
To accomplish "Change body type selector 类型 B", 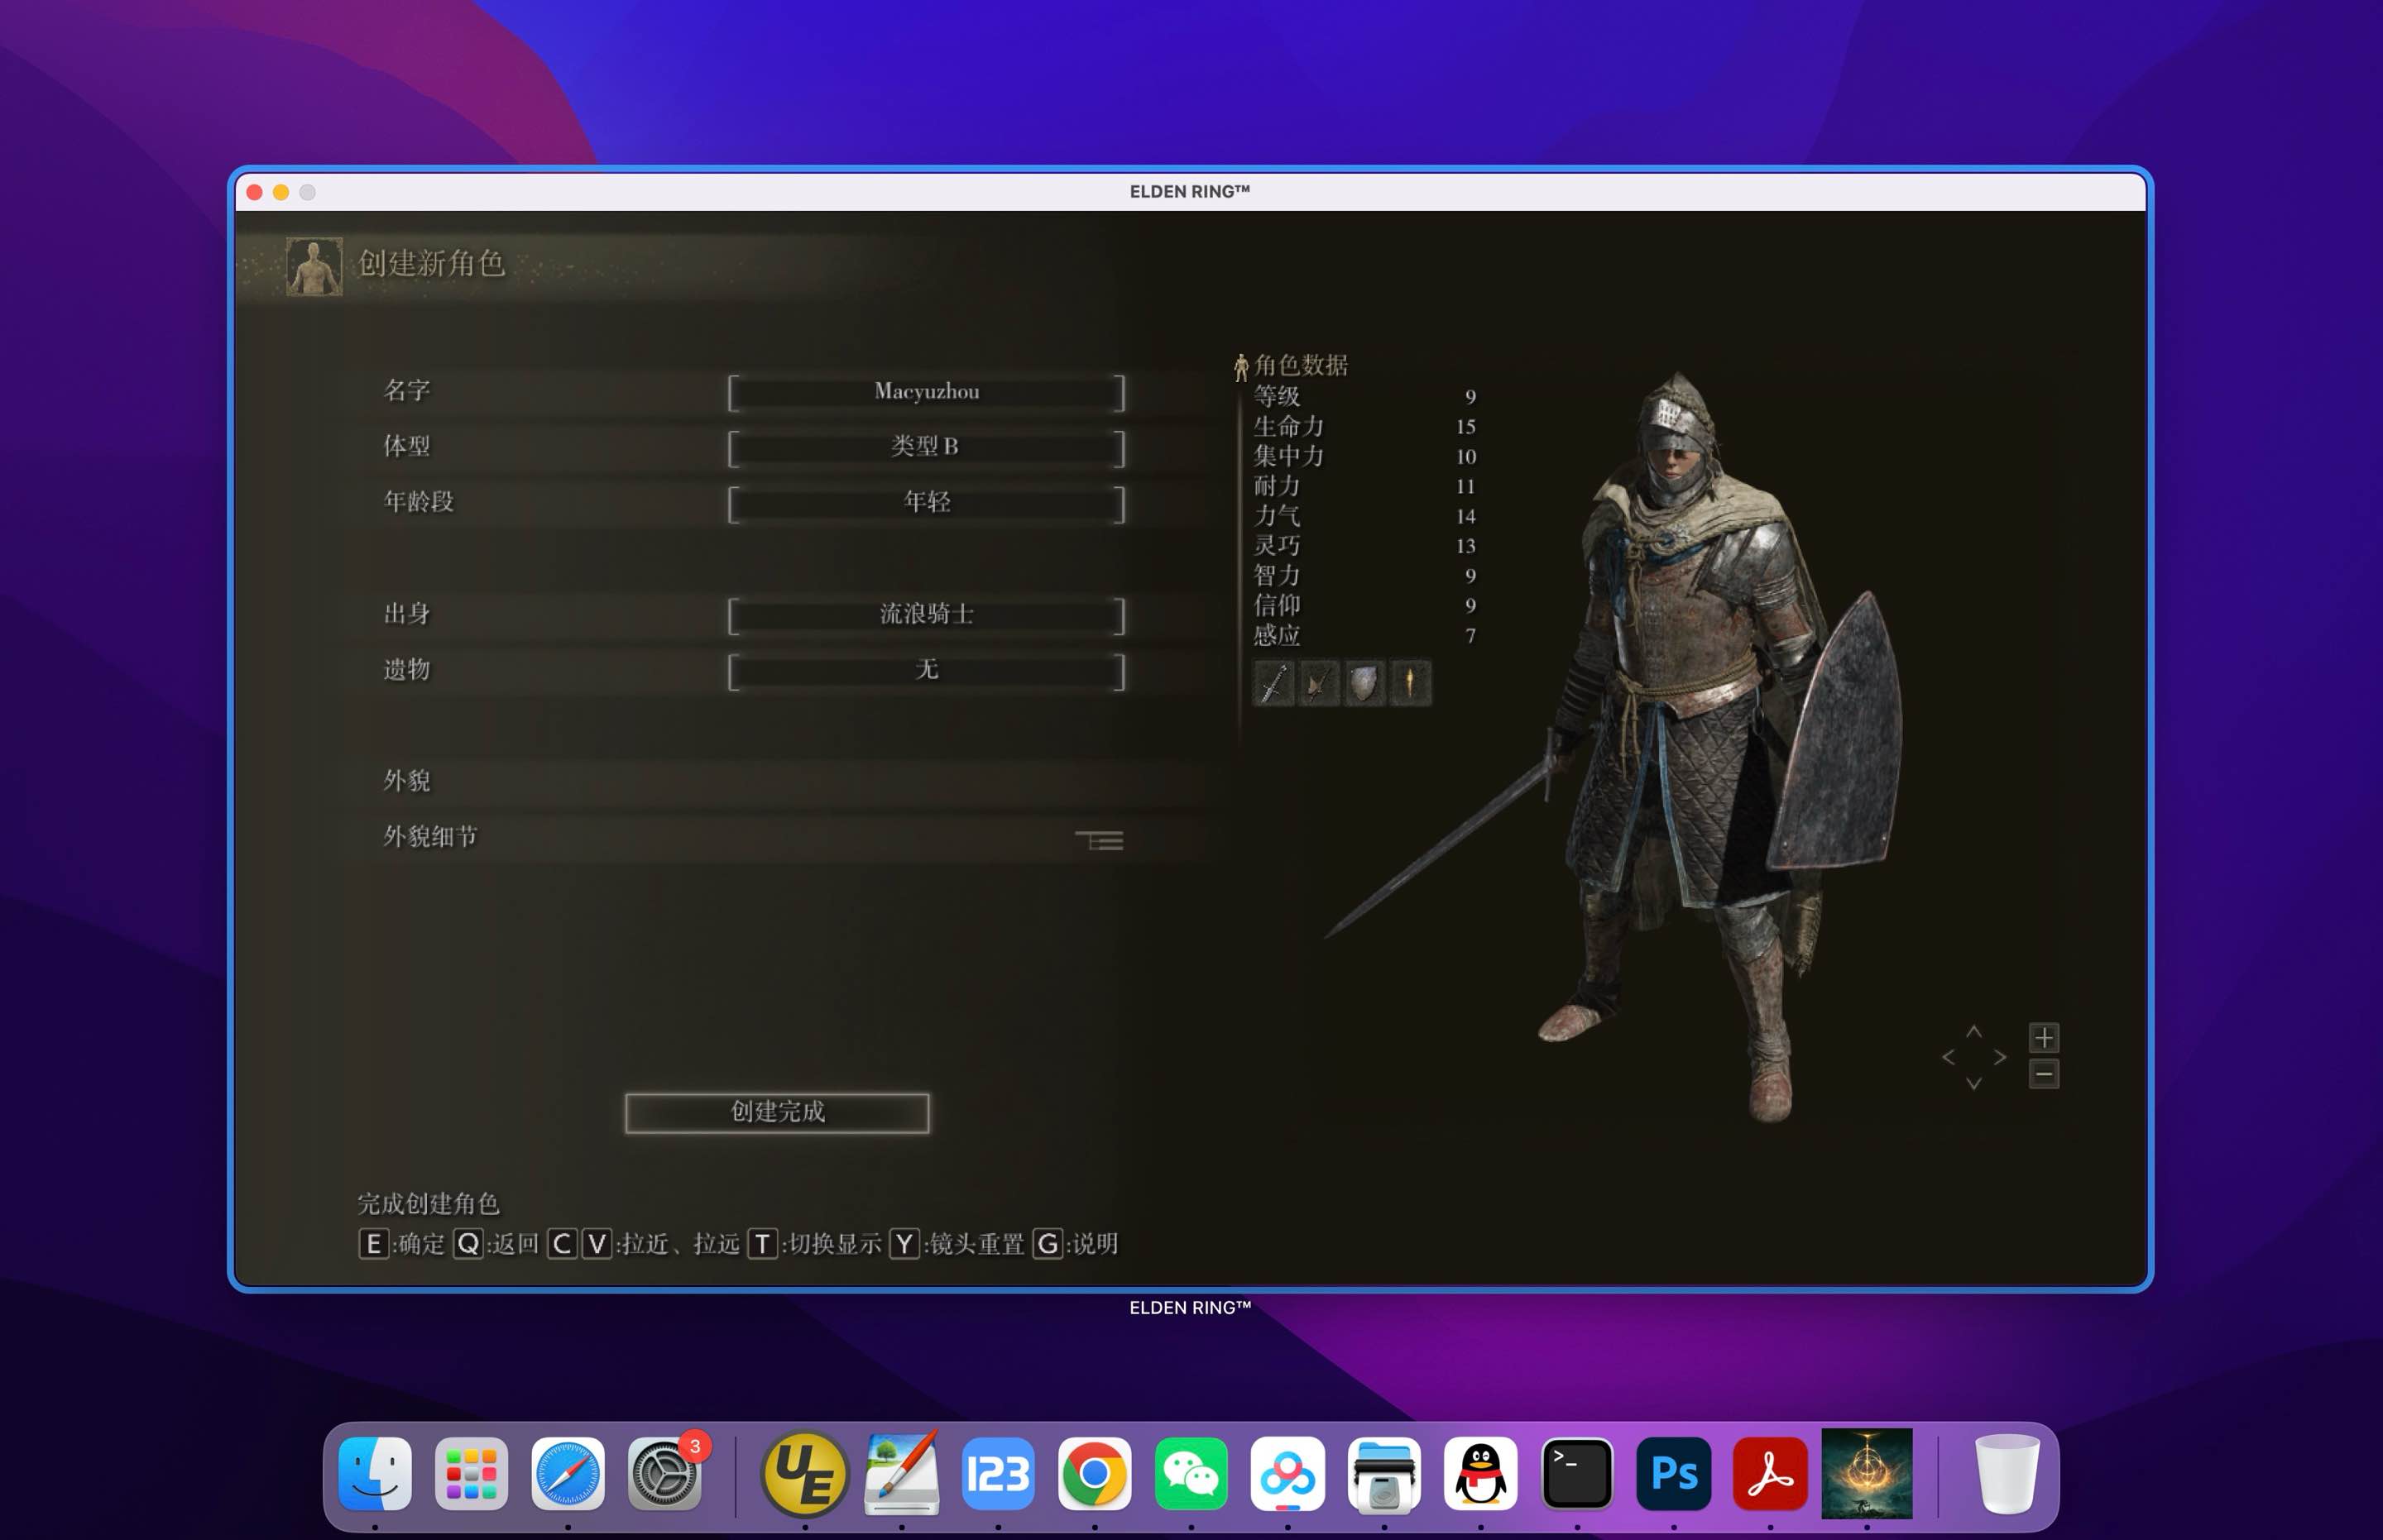I will 927,448.
